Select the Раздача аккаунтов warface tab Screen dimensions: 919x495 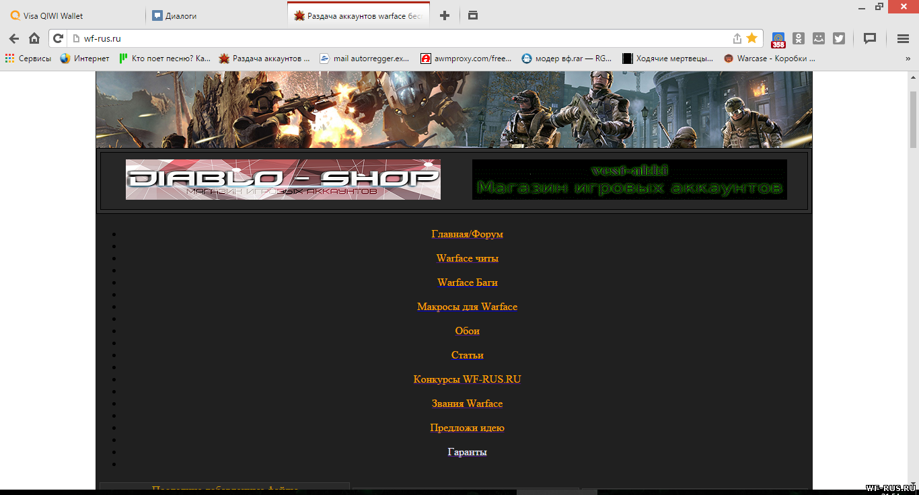[x=359, y=15]
